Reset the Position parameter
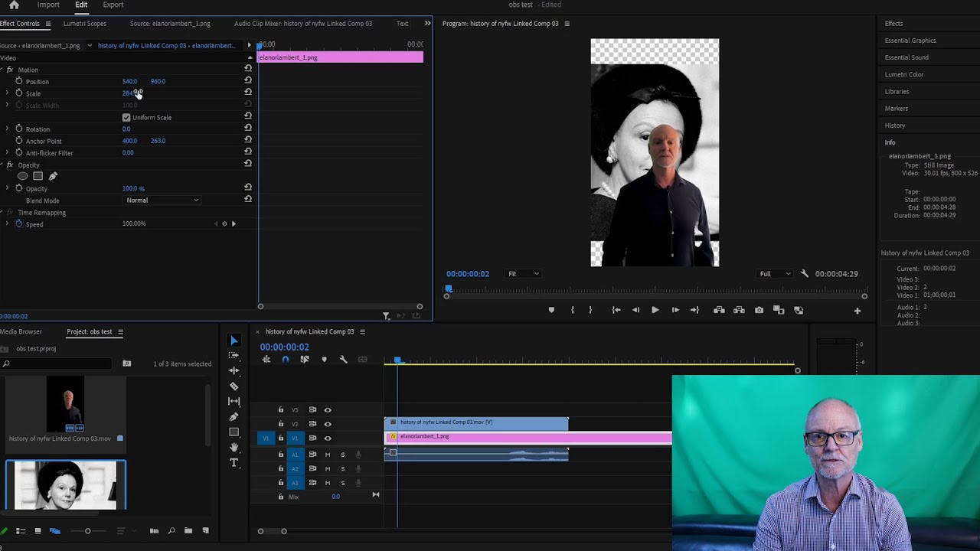The width and height of the screenshot is (980, 551). 247,80
